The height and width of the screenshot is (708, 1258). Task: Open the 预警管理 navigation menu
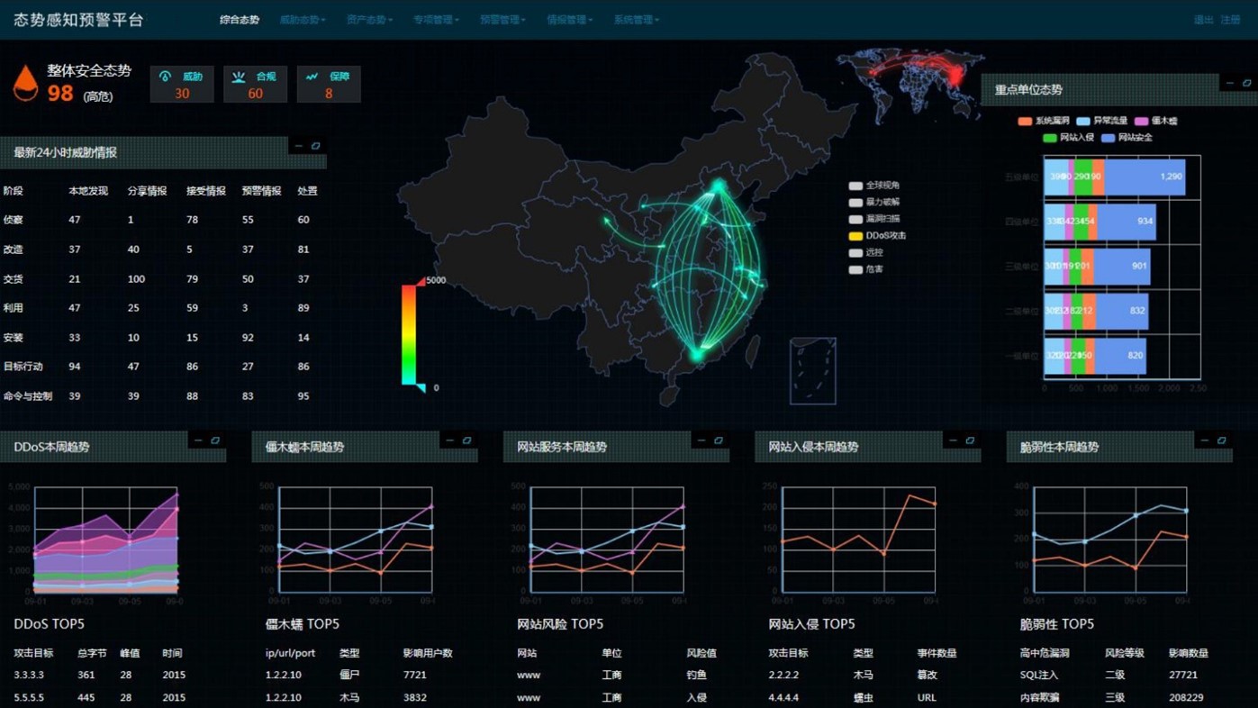tap(502, 20)
